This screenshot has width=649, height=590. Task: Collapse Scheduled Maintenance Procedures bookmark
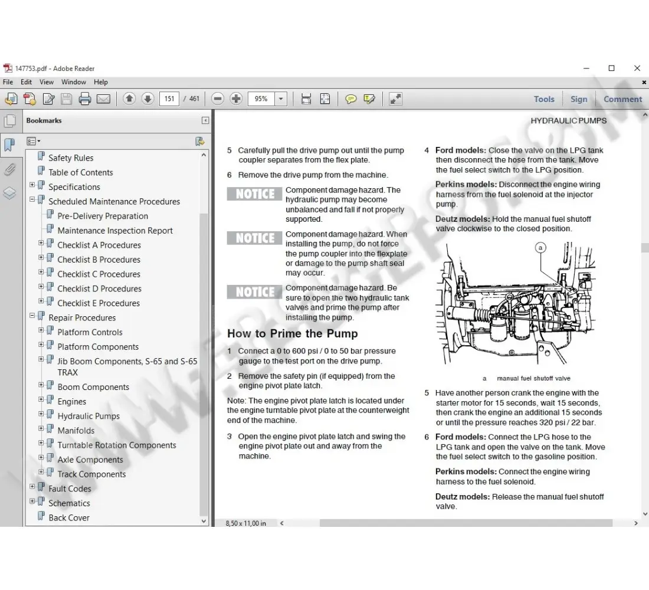[32, 199]
